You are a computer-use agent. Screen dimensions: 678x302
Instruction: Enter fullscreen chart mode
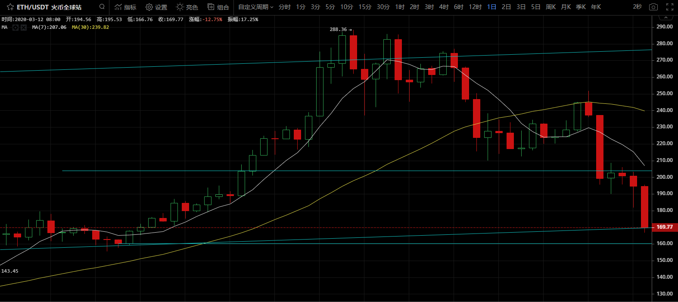(670, 7)
